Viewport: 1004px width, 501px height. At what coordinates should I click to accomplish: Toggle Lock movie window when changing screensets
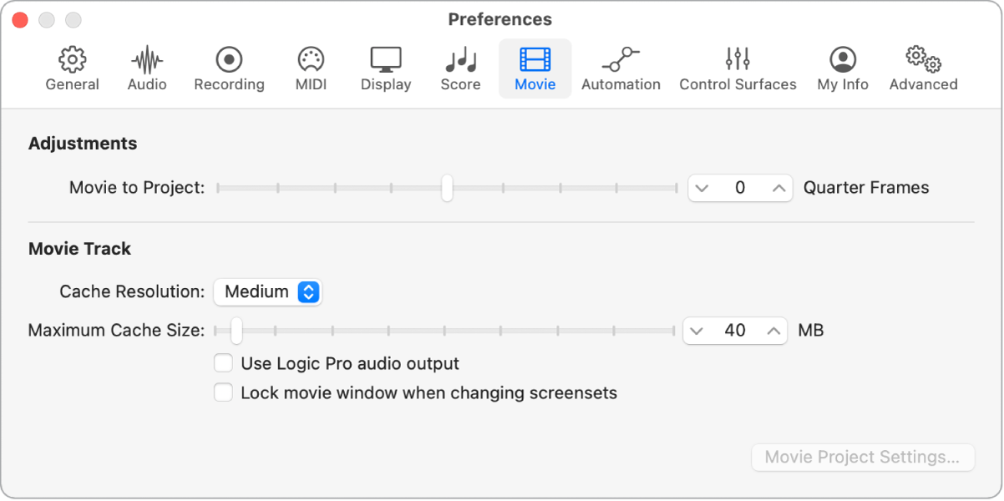pyautogui.click(x=223, y=392)
